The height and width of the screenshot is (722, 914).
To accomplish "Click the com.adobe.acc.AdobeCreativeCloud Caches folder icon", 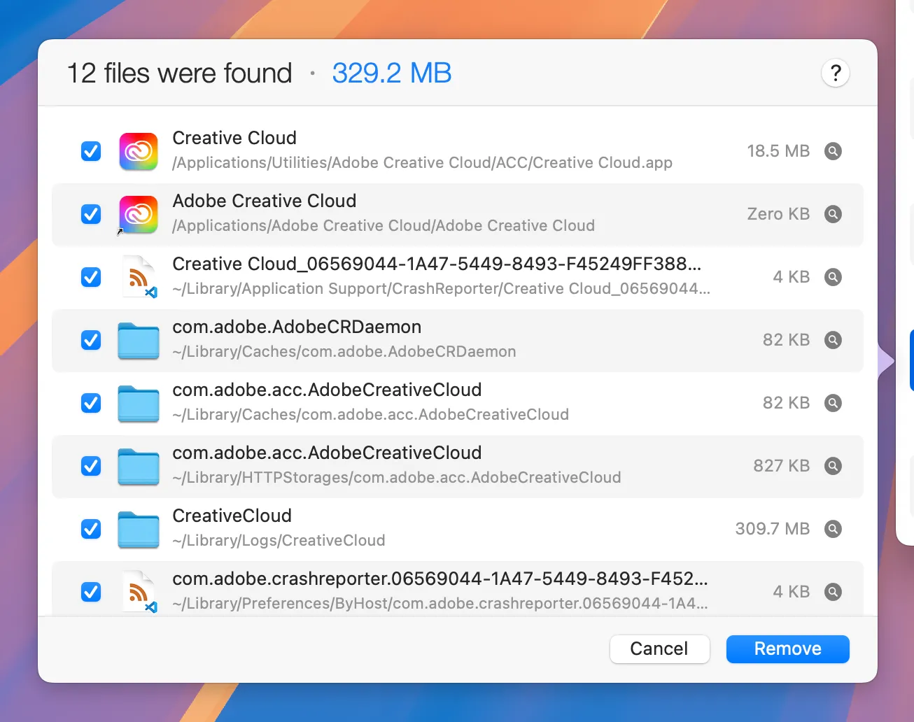I will coord(138,403).
